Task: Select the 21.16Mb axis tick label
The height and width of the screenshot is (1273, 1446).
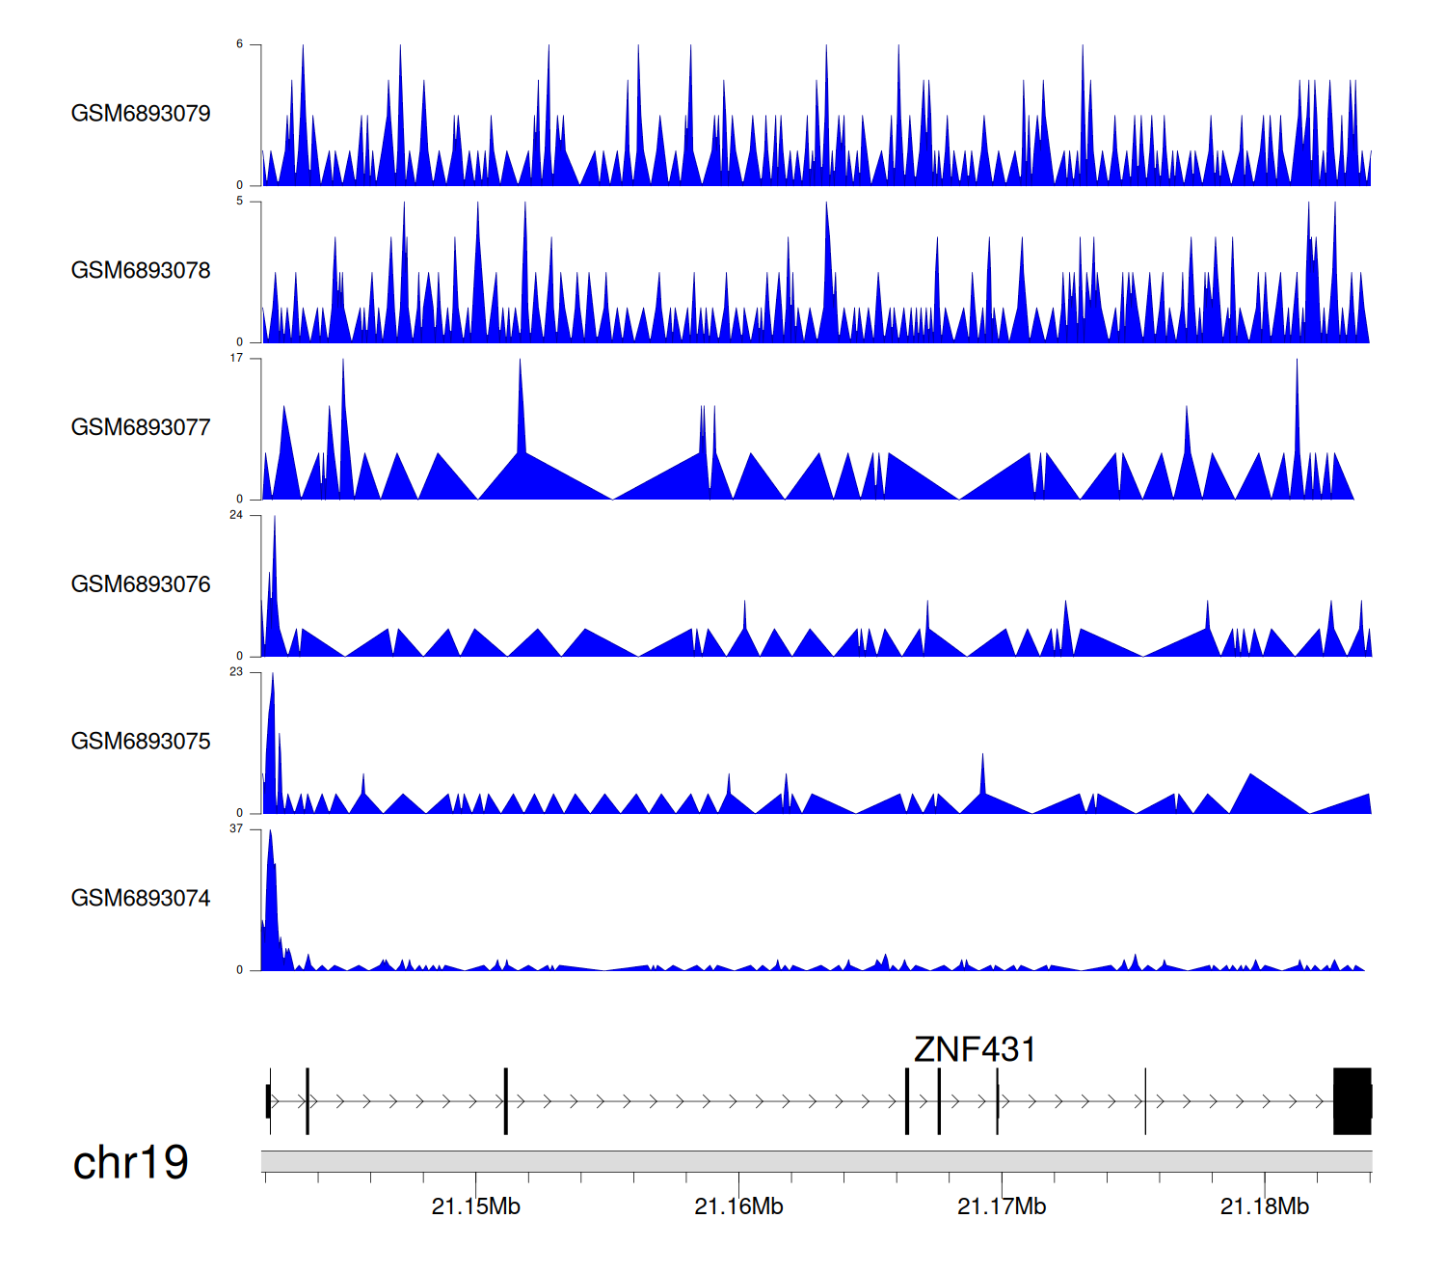Action: coord(738,1206)
